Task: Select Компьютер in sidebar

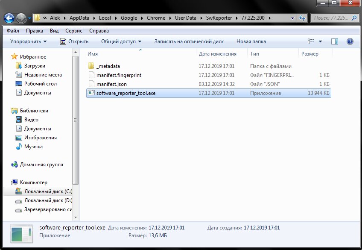Action: pyautogui.click(x=33, y=182)
